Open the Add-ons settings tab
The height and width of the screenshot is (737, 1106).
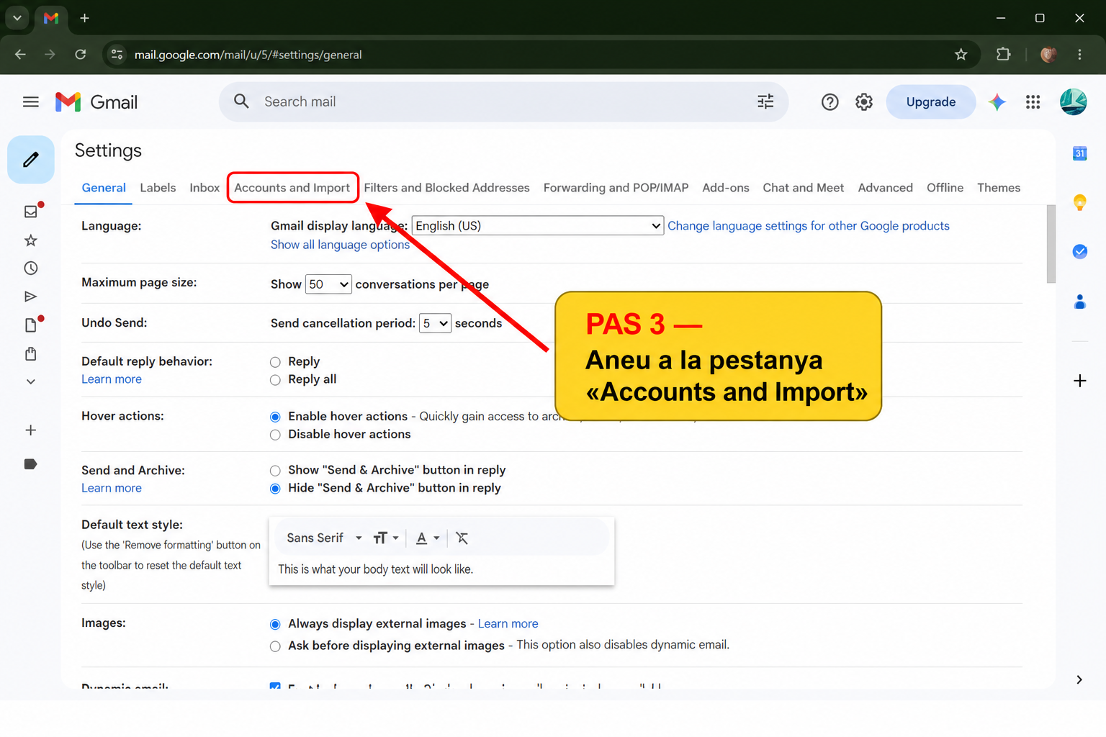coord(726,188)
